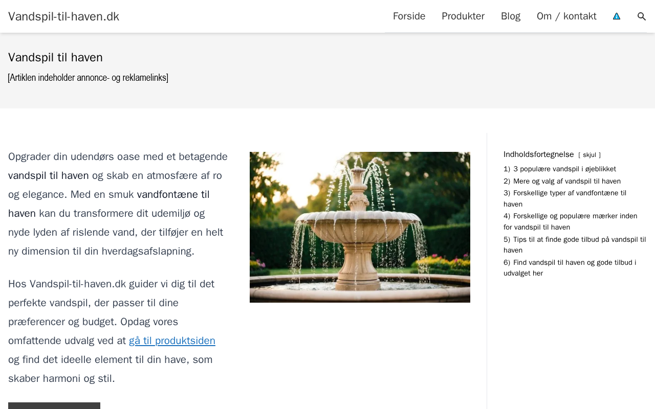
Task: Jump to 'Forskellige og populære mærker' section
Action: coord(570,221)
